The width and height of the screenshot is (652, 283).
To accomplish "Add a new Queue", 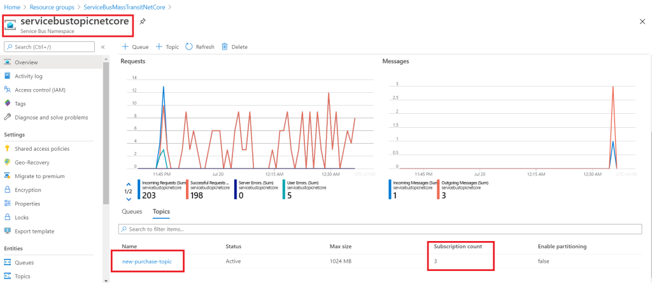I will click(x=135, y=47).
